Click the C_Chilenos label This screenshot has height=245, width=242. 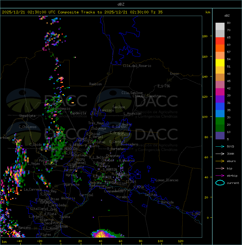coord(28,127)
